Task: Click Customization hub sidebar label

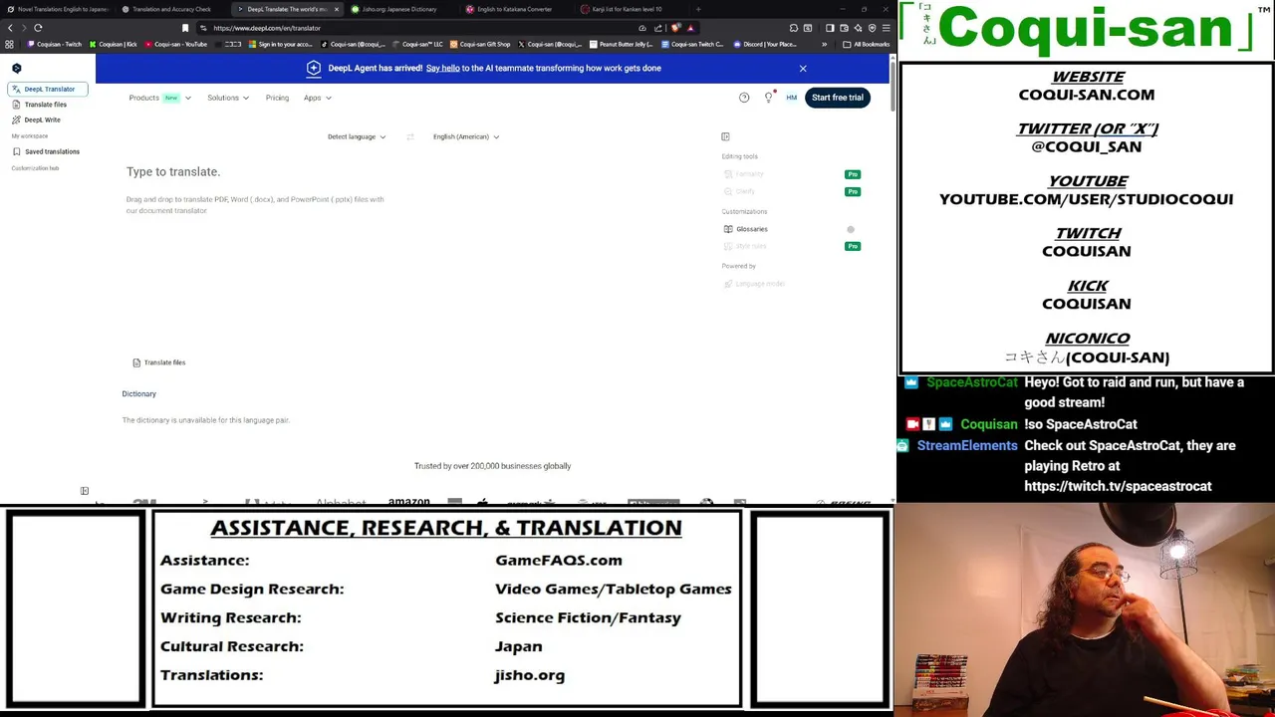Action: 35,168
